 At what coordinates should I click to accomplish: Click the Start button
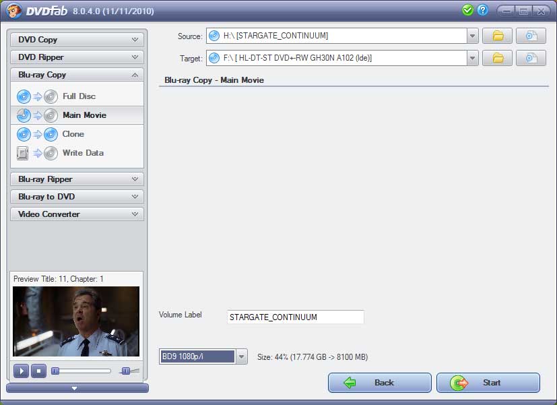click(x=488, y=383)
